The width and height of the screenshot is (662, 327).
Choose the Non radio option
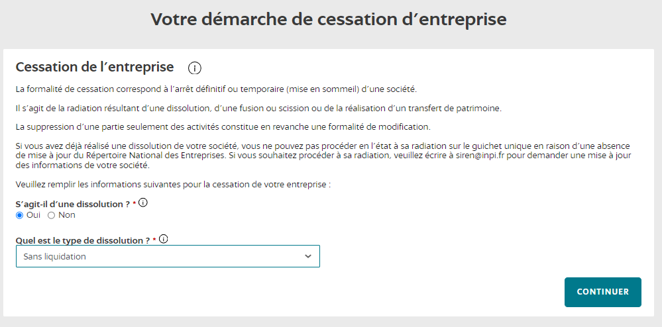tap(51, 215)
